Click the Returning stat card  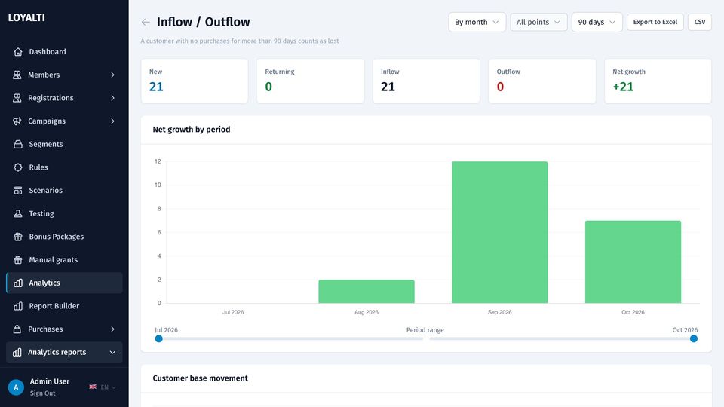[x=310, y=81]
